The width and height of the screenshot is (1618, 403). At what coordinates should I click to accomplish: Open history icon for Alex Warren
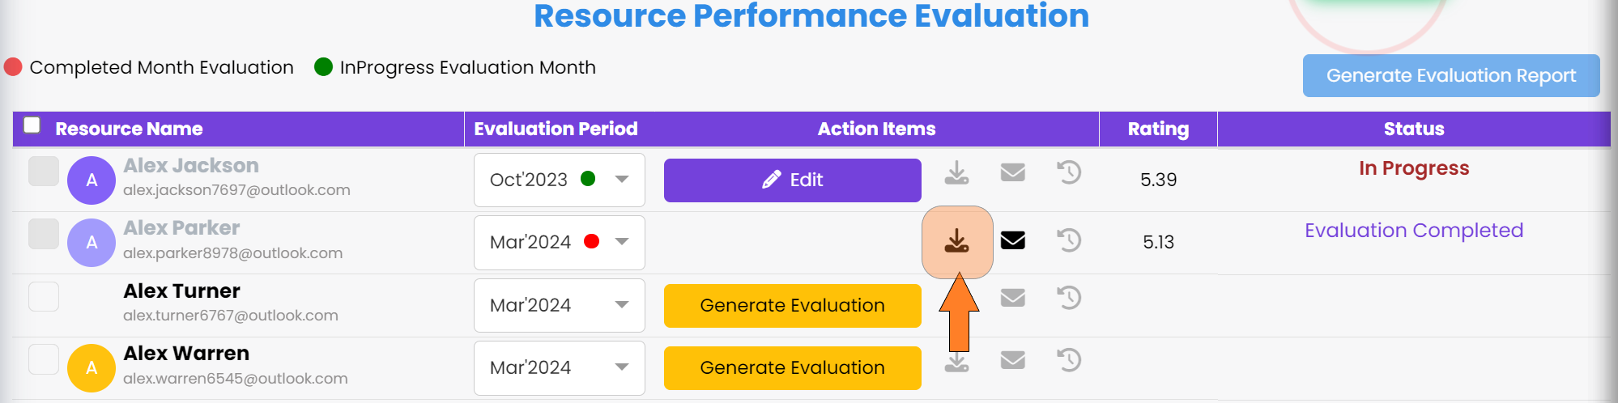pos(1069,360)
